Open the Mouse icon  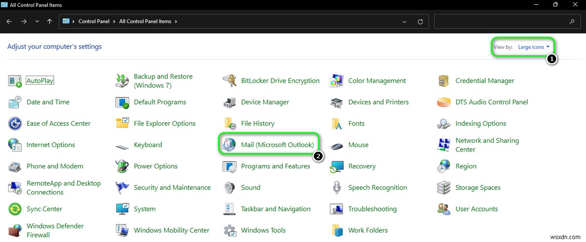(x=337, y=145)
